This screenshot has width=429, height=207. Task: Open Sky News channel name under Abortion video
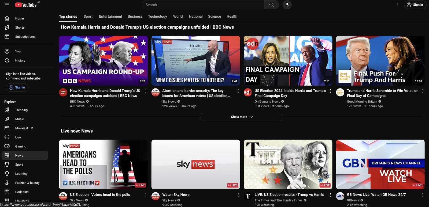coord(169,102)
